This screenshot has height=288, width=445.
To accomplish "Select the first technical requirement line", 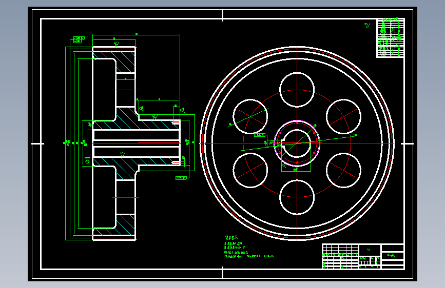I will [x=233, y=243].
